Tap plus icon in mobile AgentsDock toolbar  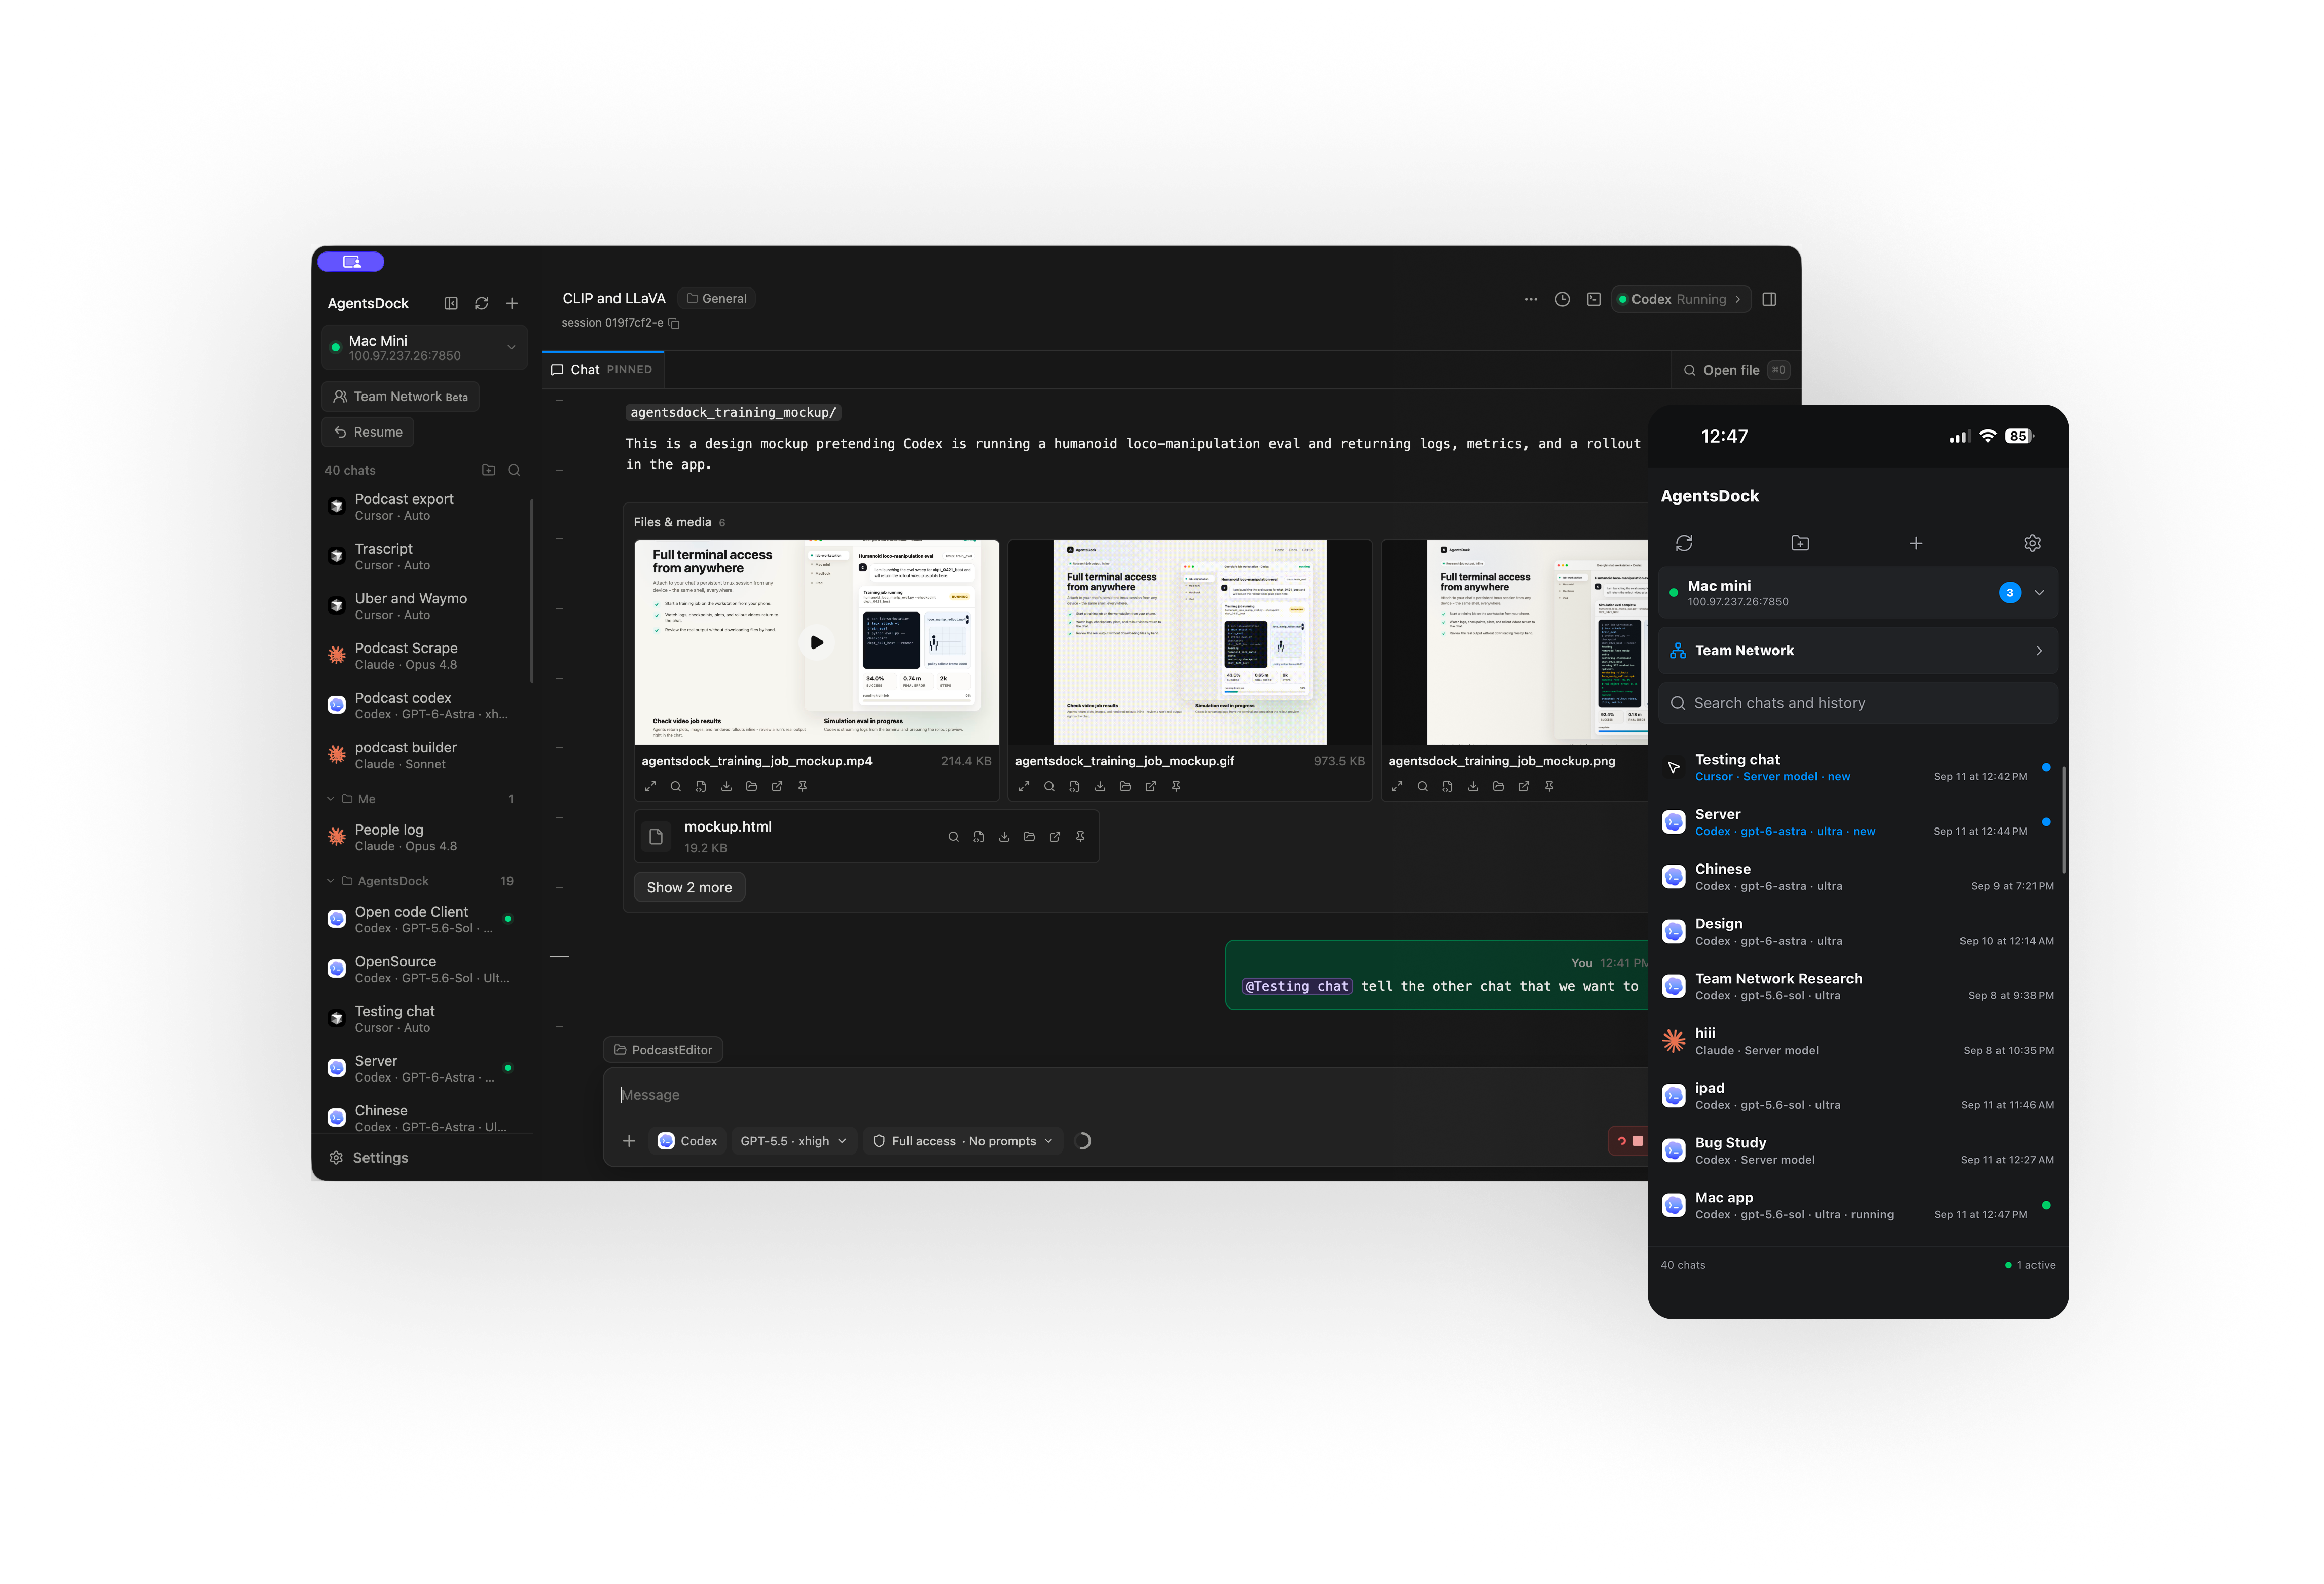click(1916, 543)
